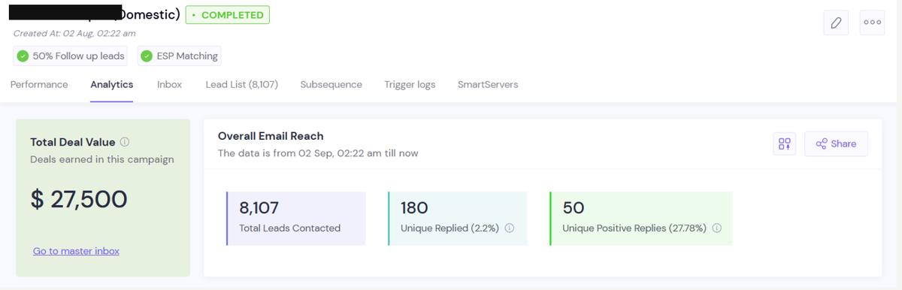The image size is (902, 290).
Task: Click the COMPLETED status badge
Action: (x=227, y=15)
